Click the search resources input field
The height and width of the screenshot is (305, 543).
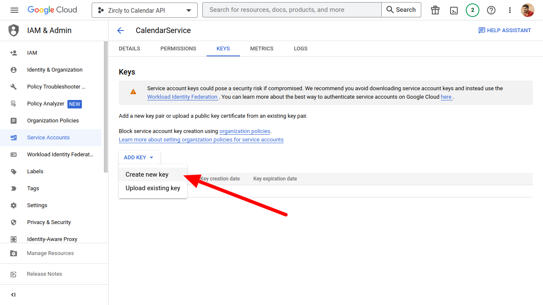(x=292, y=10)
